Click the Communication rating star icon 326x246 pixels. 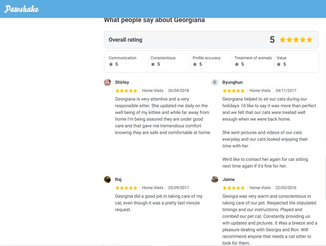(x=111, y=64)
